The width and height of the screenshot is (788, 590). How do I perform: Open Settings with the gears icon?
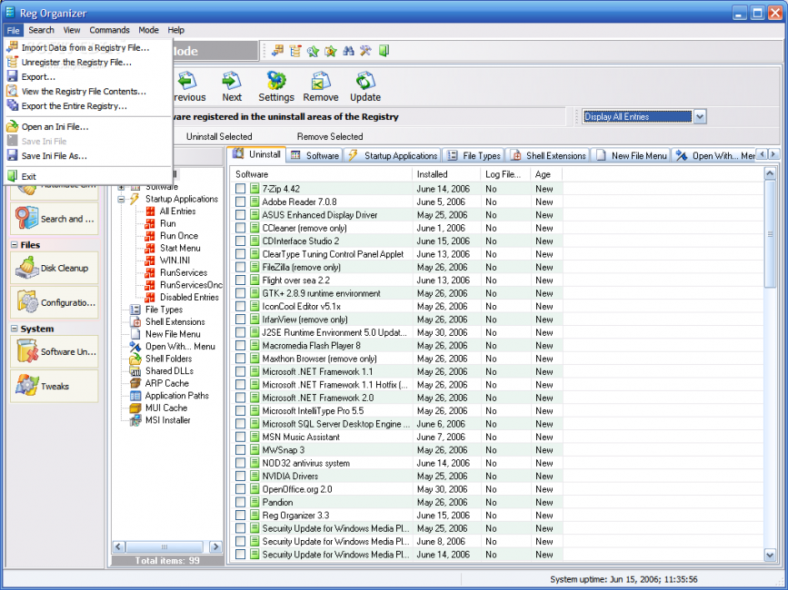[x=276, y=87]
